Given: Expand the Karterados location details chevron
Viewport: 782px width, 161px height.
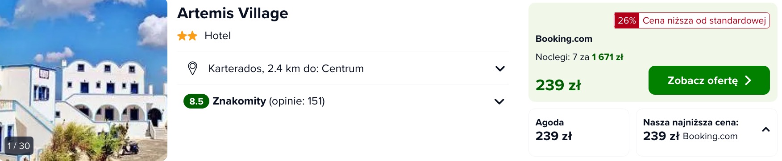Looking at the screenshot, I should 500,68.
